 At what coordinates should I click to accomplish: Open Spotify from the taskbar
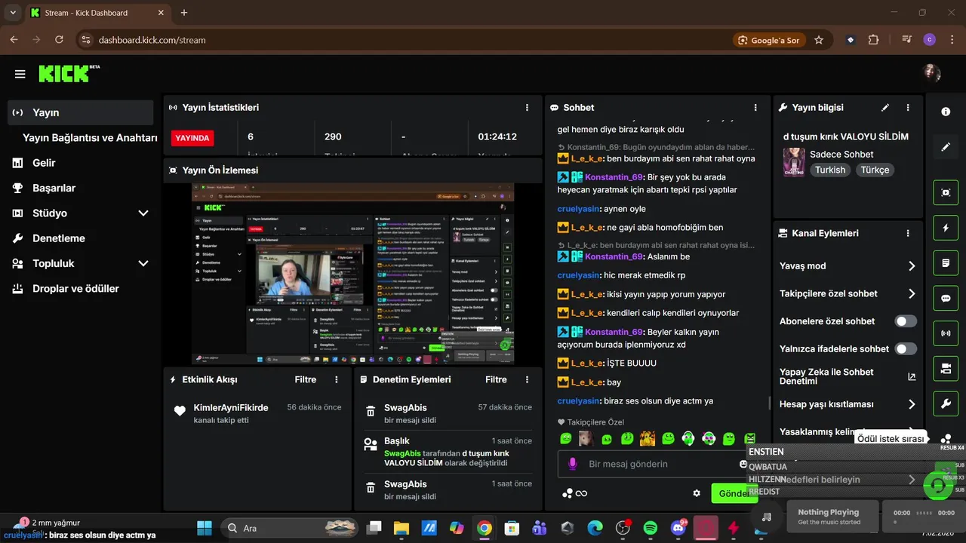(x=651, y=528)
